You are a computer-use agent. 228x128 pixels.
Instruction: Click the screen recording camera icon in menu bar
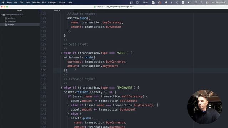click(138, 2)
